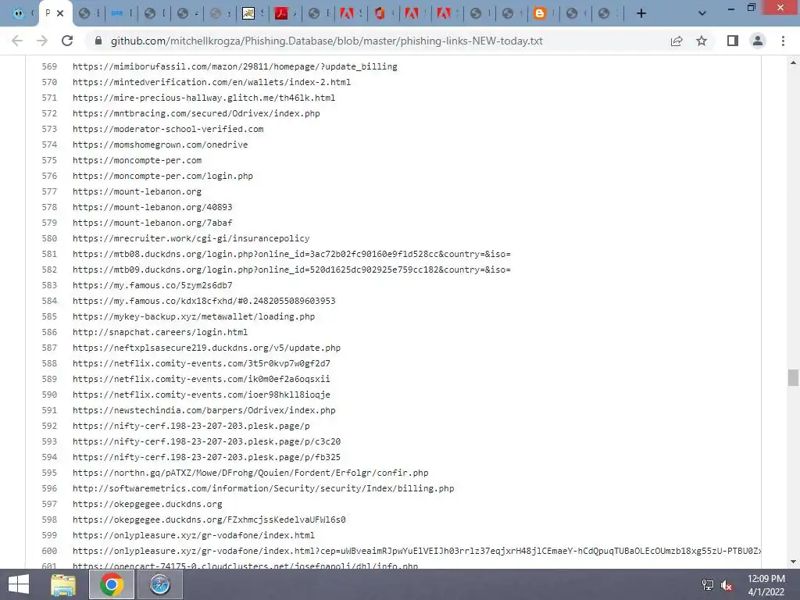Click the momshomegrown.com/onedrive line

[160, 145]
